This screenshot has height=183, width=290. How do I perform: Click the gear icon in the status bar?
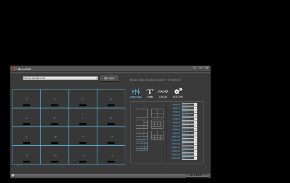point(13,175)
